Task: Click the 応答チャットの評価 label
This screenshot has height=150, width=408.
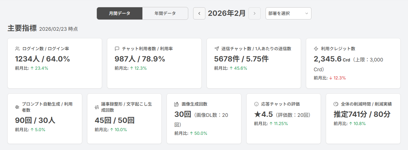Action: (281, 104)
